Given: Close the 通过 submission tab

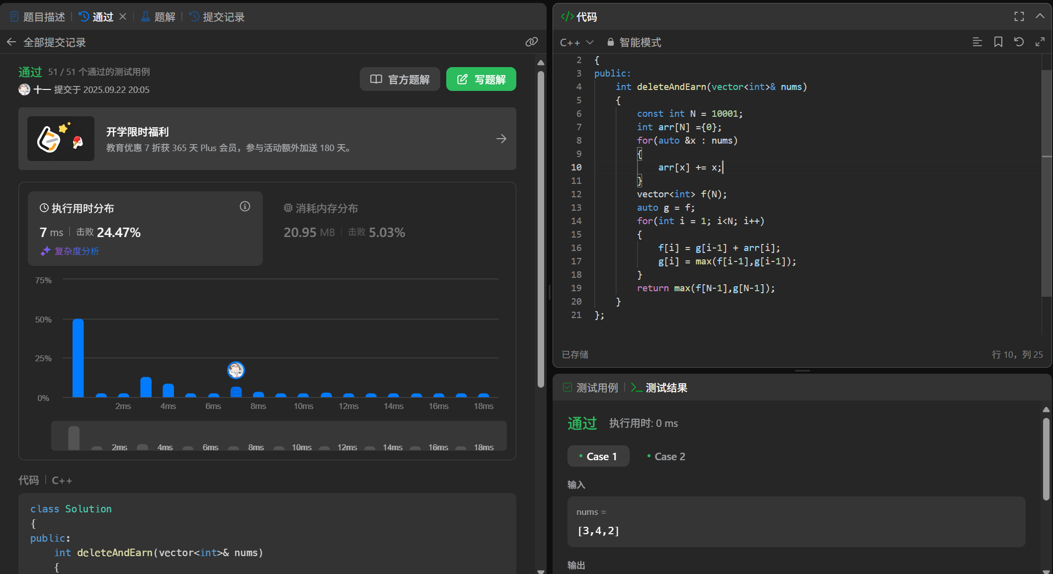Looking at the screenshot, I should [123, 17].
